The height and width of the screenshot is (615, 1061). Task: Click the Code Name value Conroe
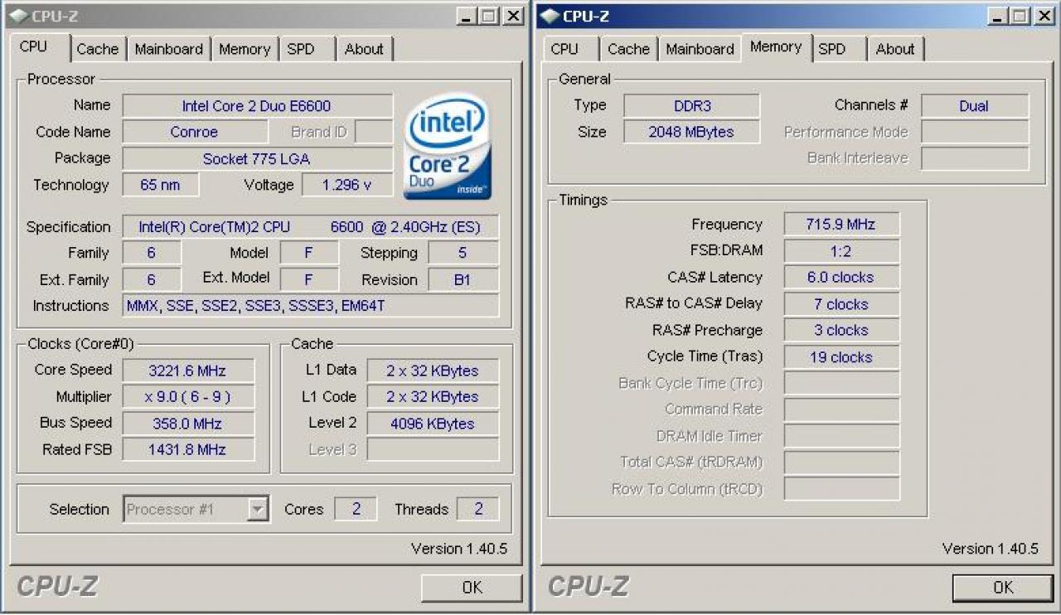(195, 132)
